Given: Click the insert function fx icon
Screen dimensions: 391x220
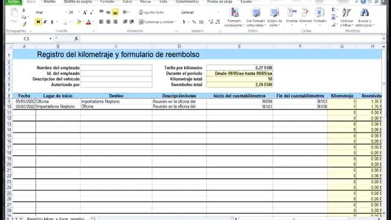Looking at the screenshot, I should (76, 38).
